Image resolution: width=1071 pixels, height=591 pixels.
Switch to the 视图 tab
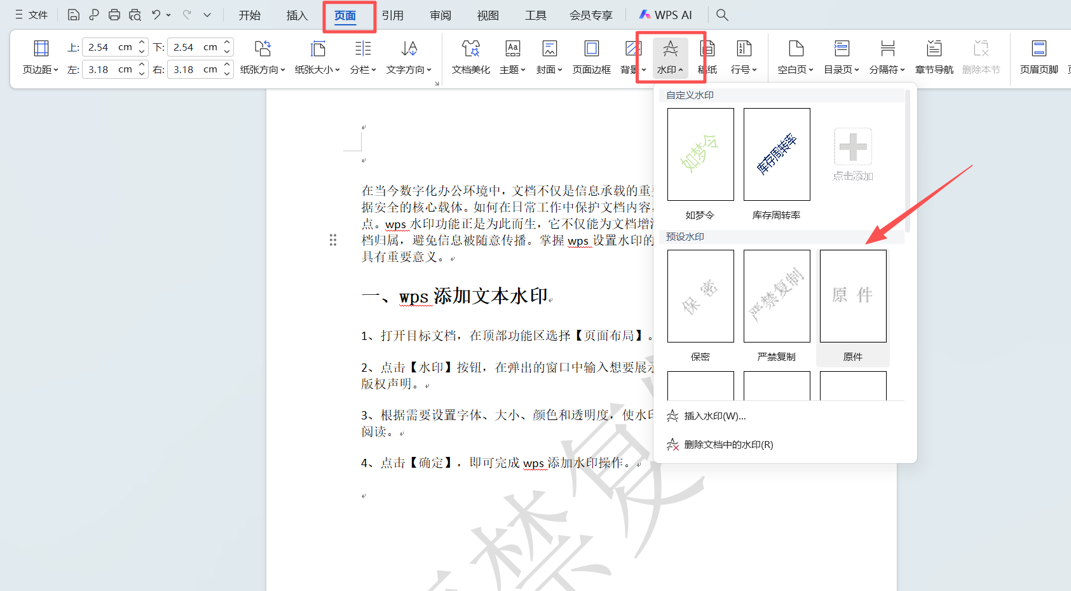488,15
